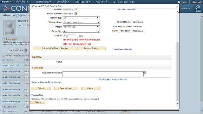
Task: Open the Partial Days dropdown
Action: click(81, 31)
